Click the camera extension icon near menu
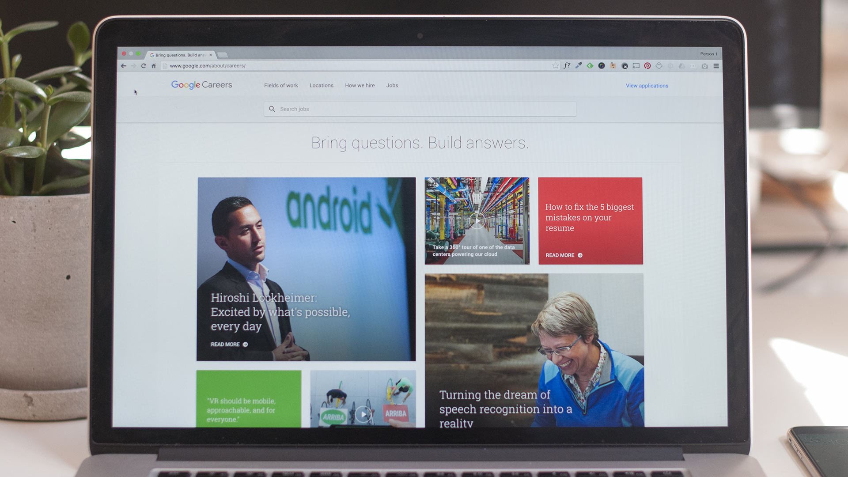 point(704,65)
